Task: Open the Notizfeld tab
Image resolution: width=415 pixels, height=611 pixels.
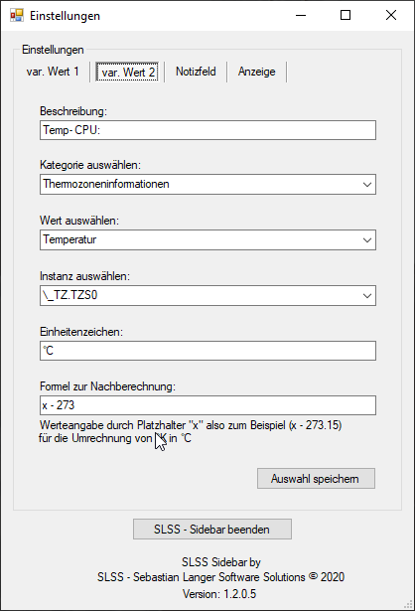Action: tap(196, 72)
